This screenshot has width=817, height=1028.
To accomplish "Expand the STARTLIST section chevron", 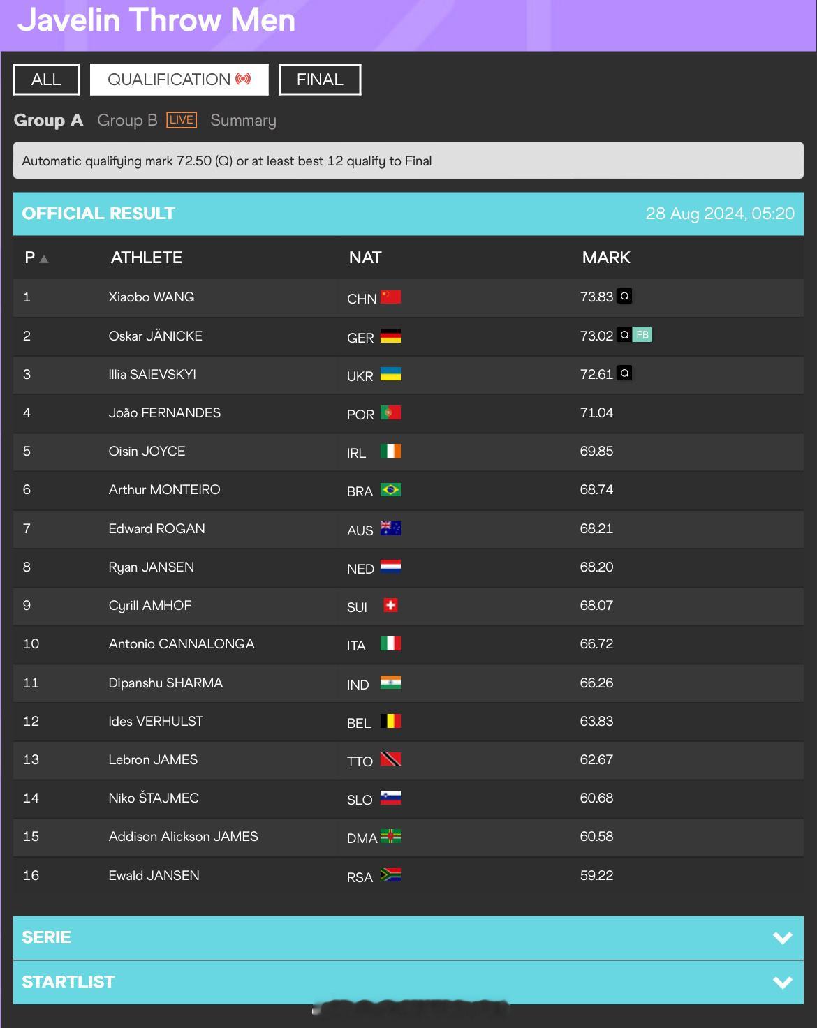I will [783, 982].
